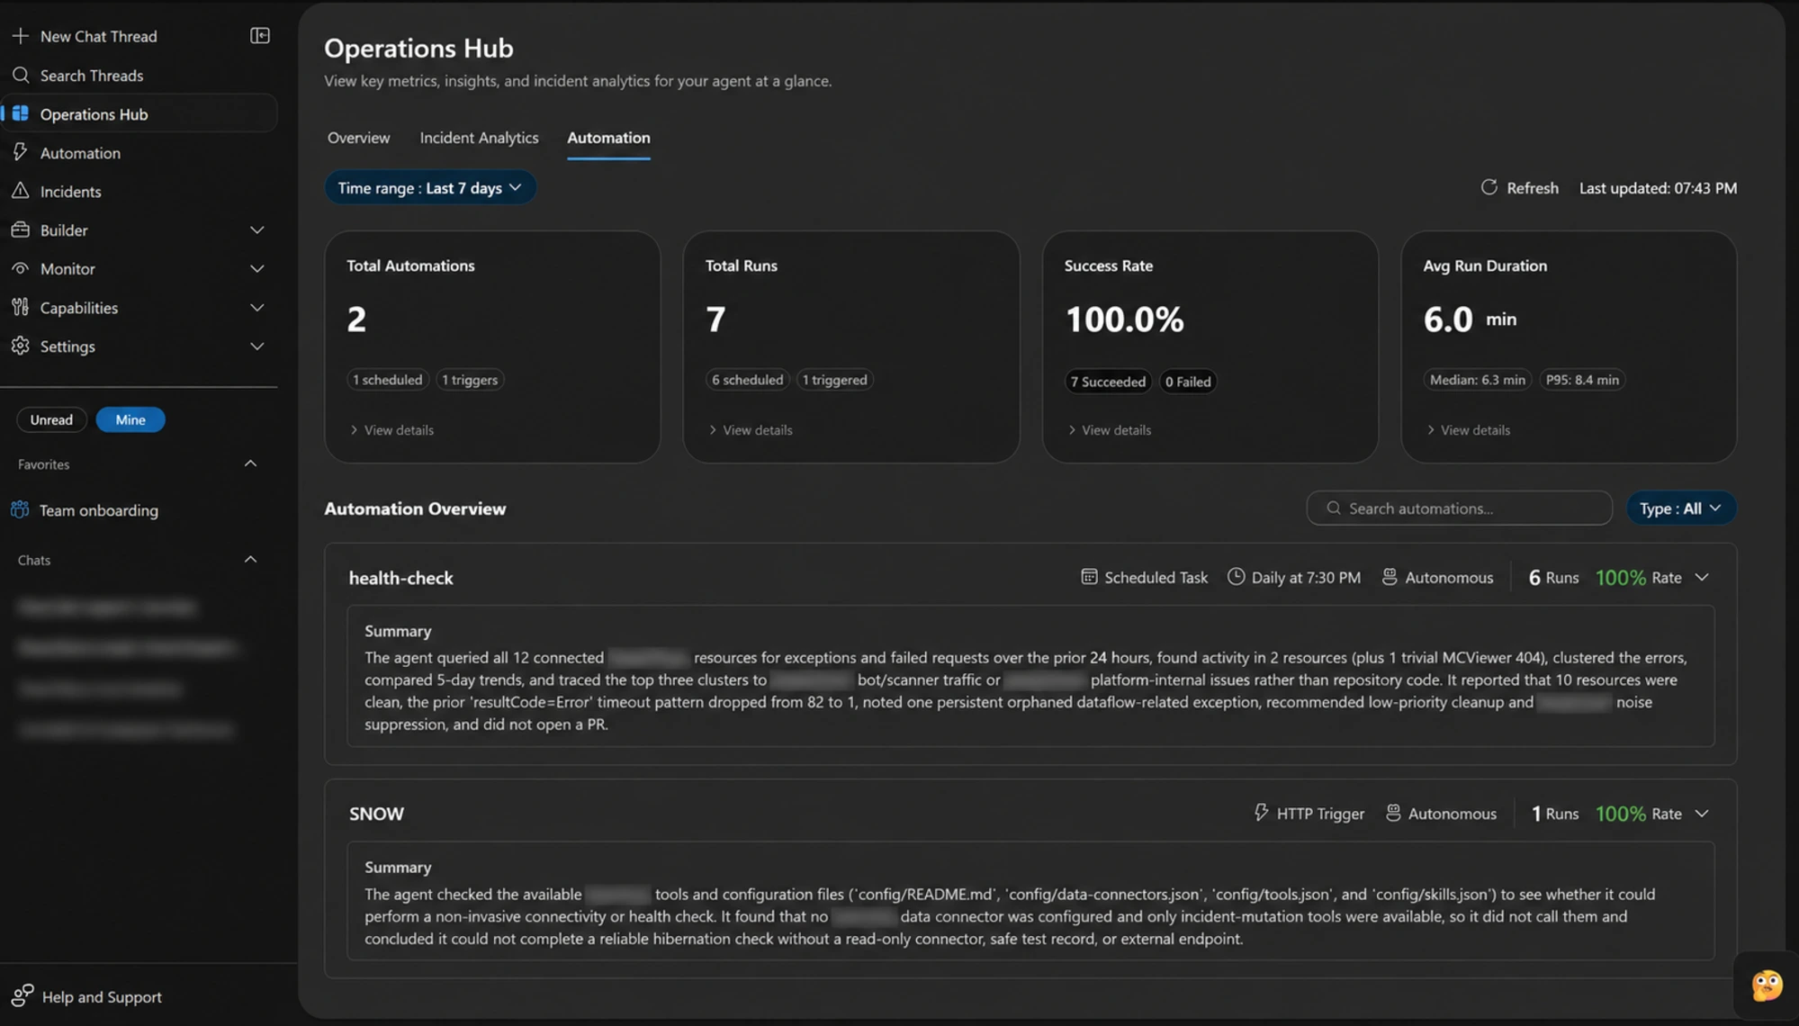Collapse the SNOW automation row chevron
The width and height of the screenshot is (1799, 1026).
[x=1702, y=813]
